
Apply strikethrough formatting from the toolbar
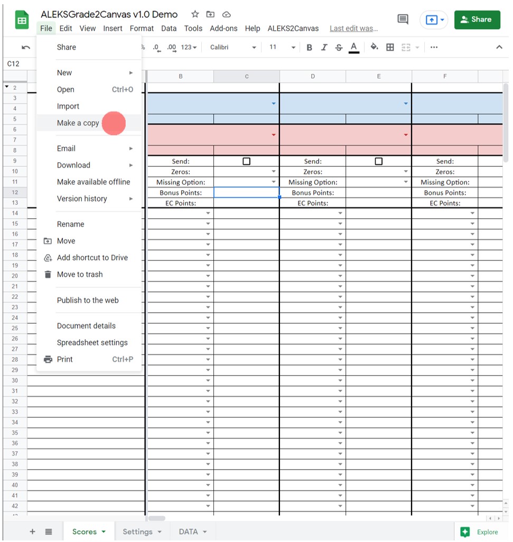pyautogui.click(x=339, y=47)
